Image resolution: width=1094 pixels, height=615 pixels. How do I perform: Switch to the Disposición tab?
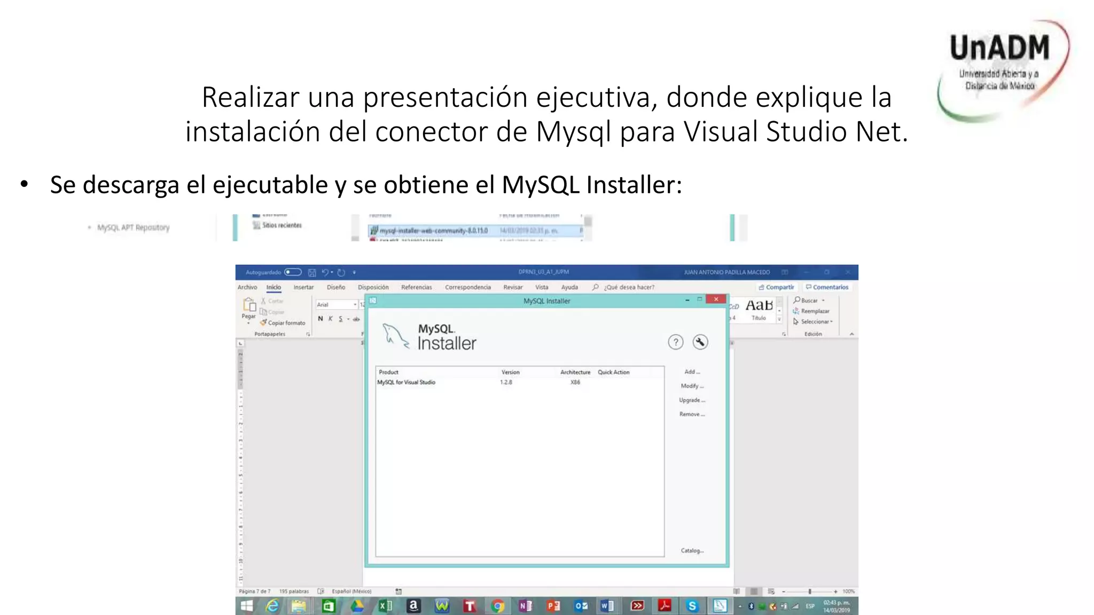click(x=373, y=287)
